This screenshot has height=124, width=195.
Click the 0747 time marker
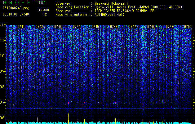click(x=132, y=27)
